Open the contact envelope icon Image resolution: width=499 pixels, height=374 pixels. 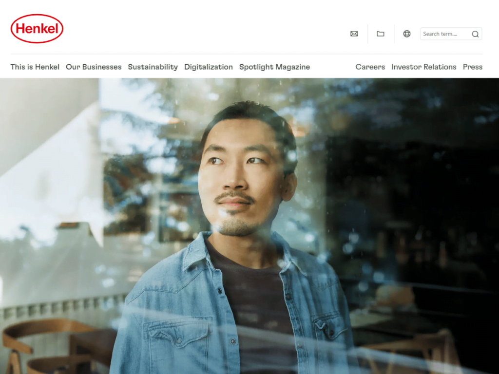pos(354,34)
